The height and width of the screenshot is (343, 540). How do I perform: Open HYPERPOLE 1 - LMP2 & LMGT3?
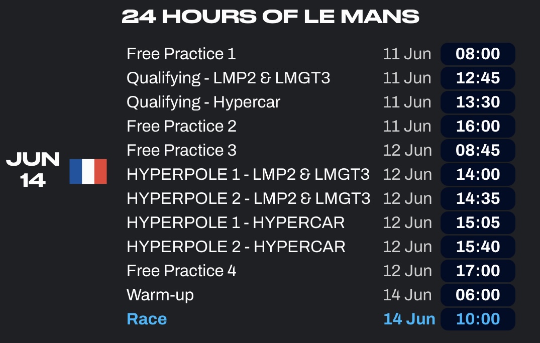(248, 174)
